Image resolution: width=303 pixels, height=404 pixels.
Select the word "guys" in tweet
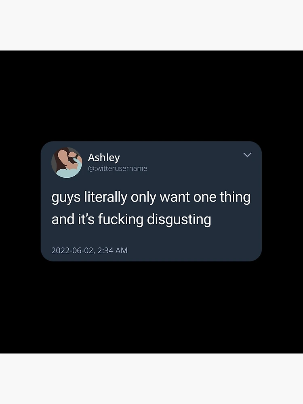pos(66,198)
